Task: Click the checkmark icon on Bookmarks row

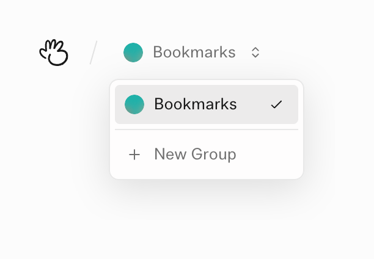Action: [276, 104]
